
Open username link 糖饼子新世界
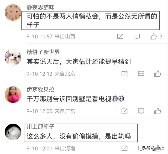pos(43,52)
